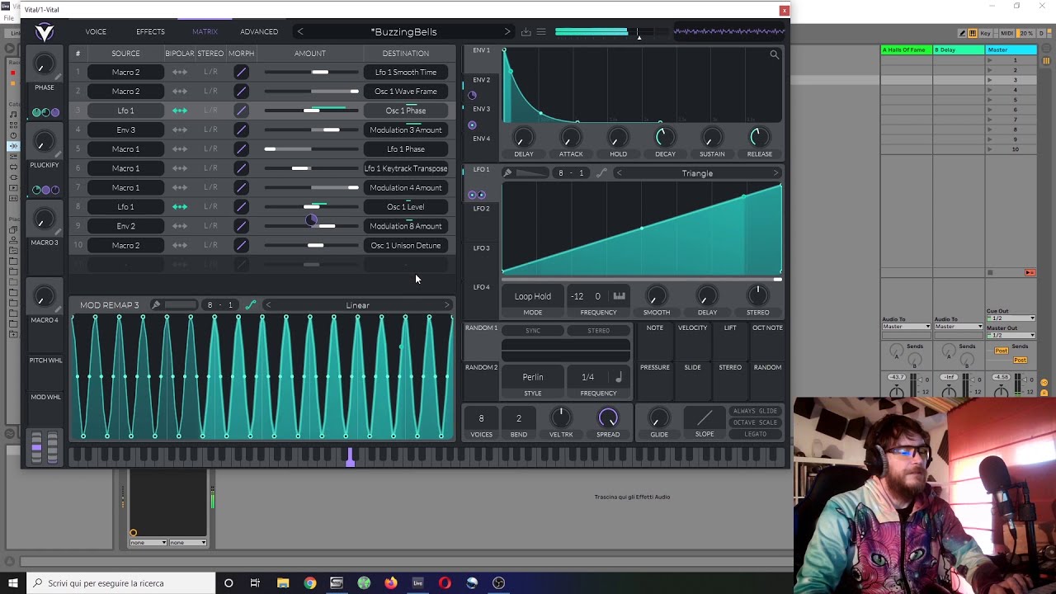Open Firefox from the taskbar
The height and width of the screenshot is (594, 1056).
tap(391, 583)
